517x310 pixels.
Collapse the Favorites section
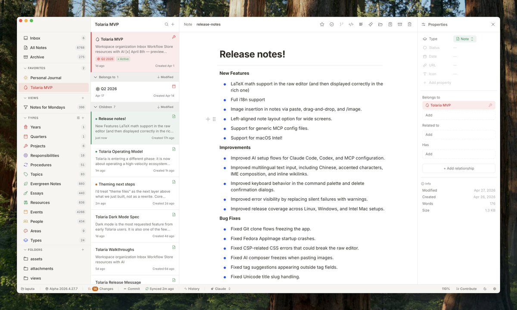[25, 68]
